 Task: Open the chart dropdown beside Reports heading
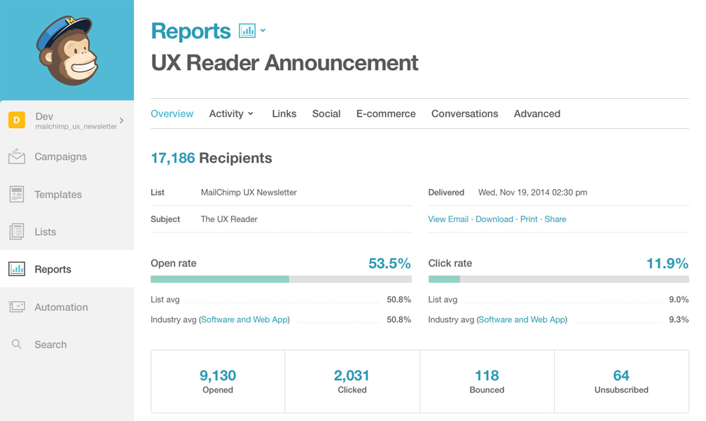[252, 31]
